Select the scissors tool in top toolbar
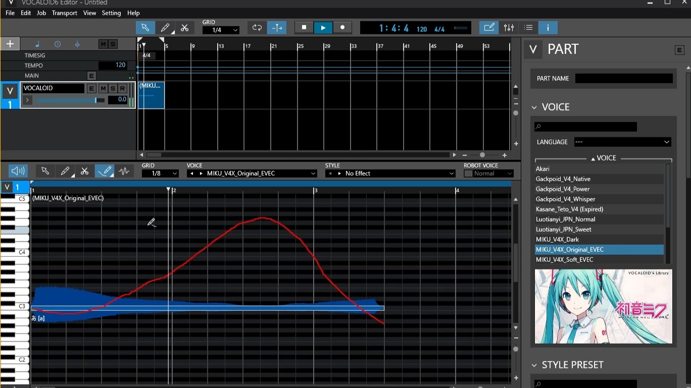This screenshot has width=691, height=388. point(185,28)
